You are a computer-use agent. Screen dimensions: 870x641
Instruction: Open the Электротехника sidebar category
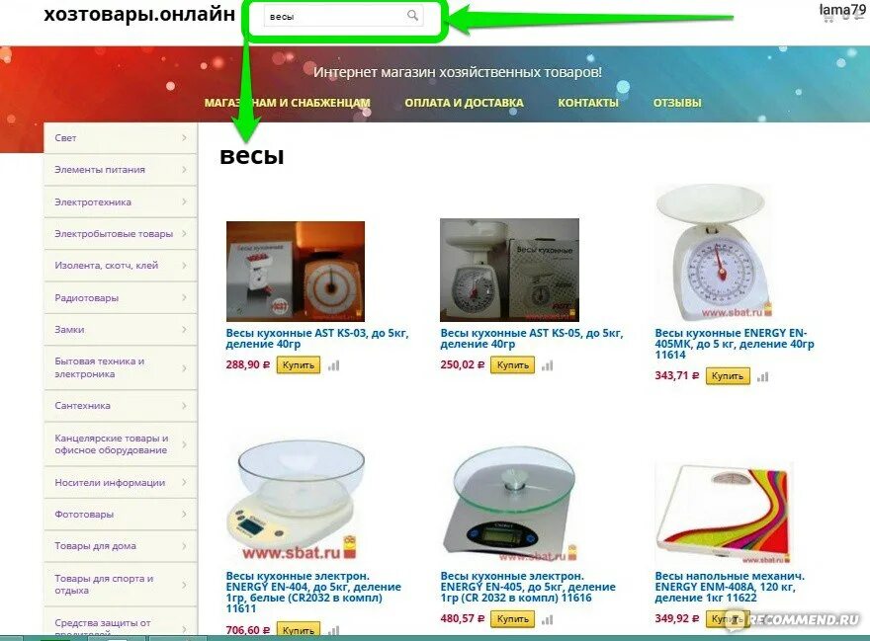(121, 201)
